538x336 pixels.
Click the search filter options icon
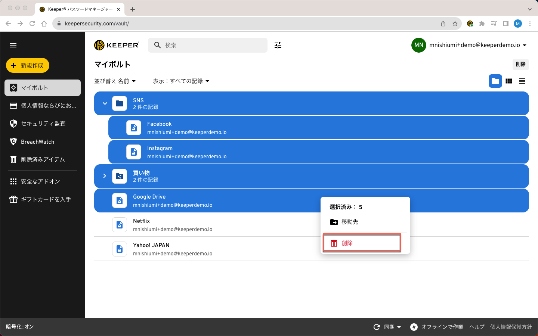coord(278,45)
